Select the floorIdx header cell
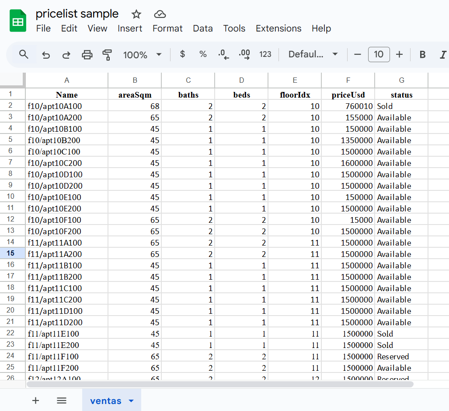Screen dimensions: 449x411 coord(295,95)
